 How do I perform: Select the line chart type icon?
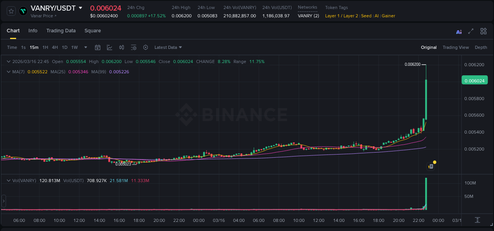[109, 47]
